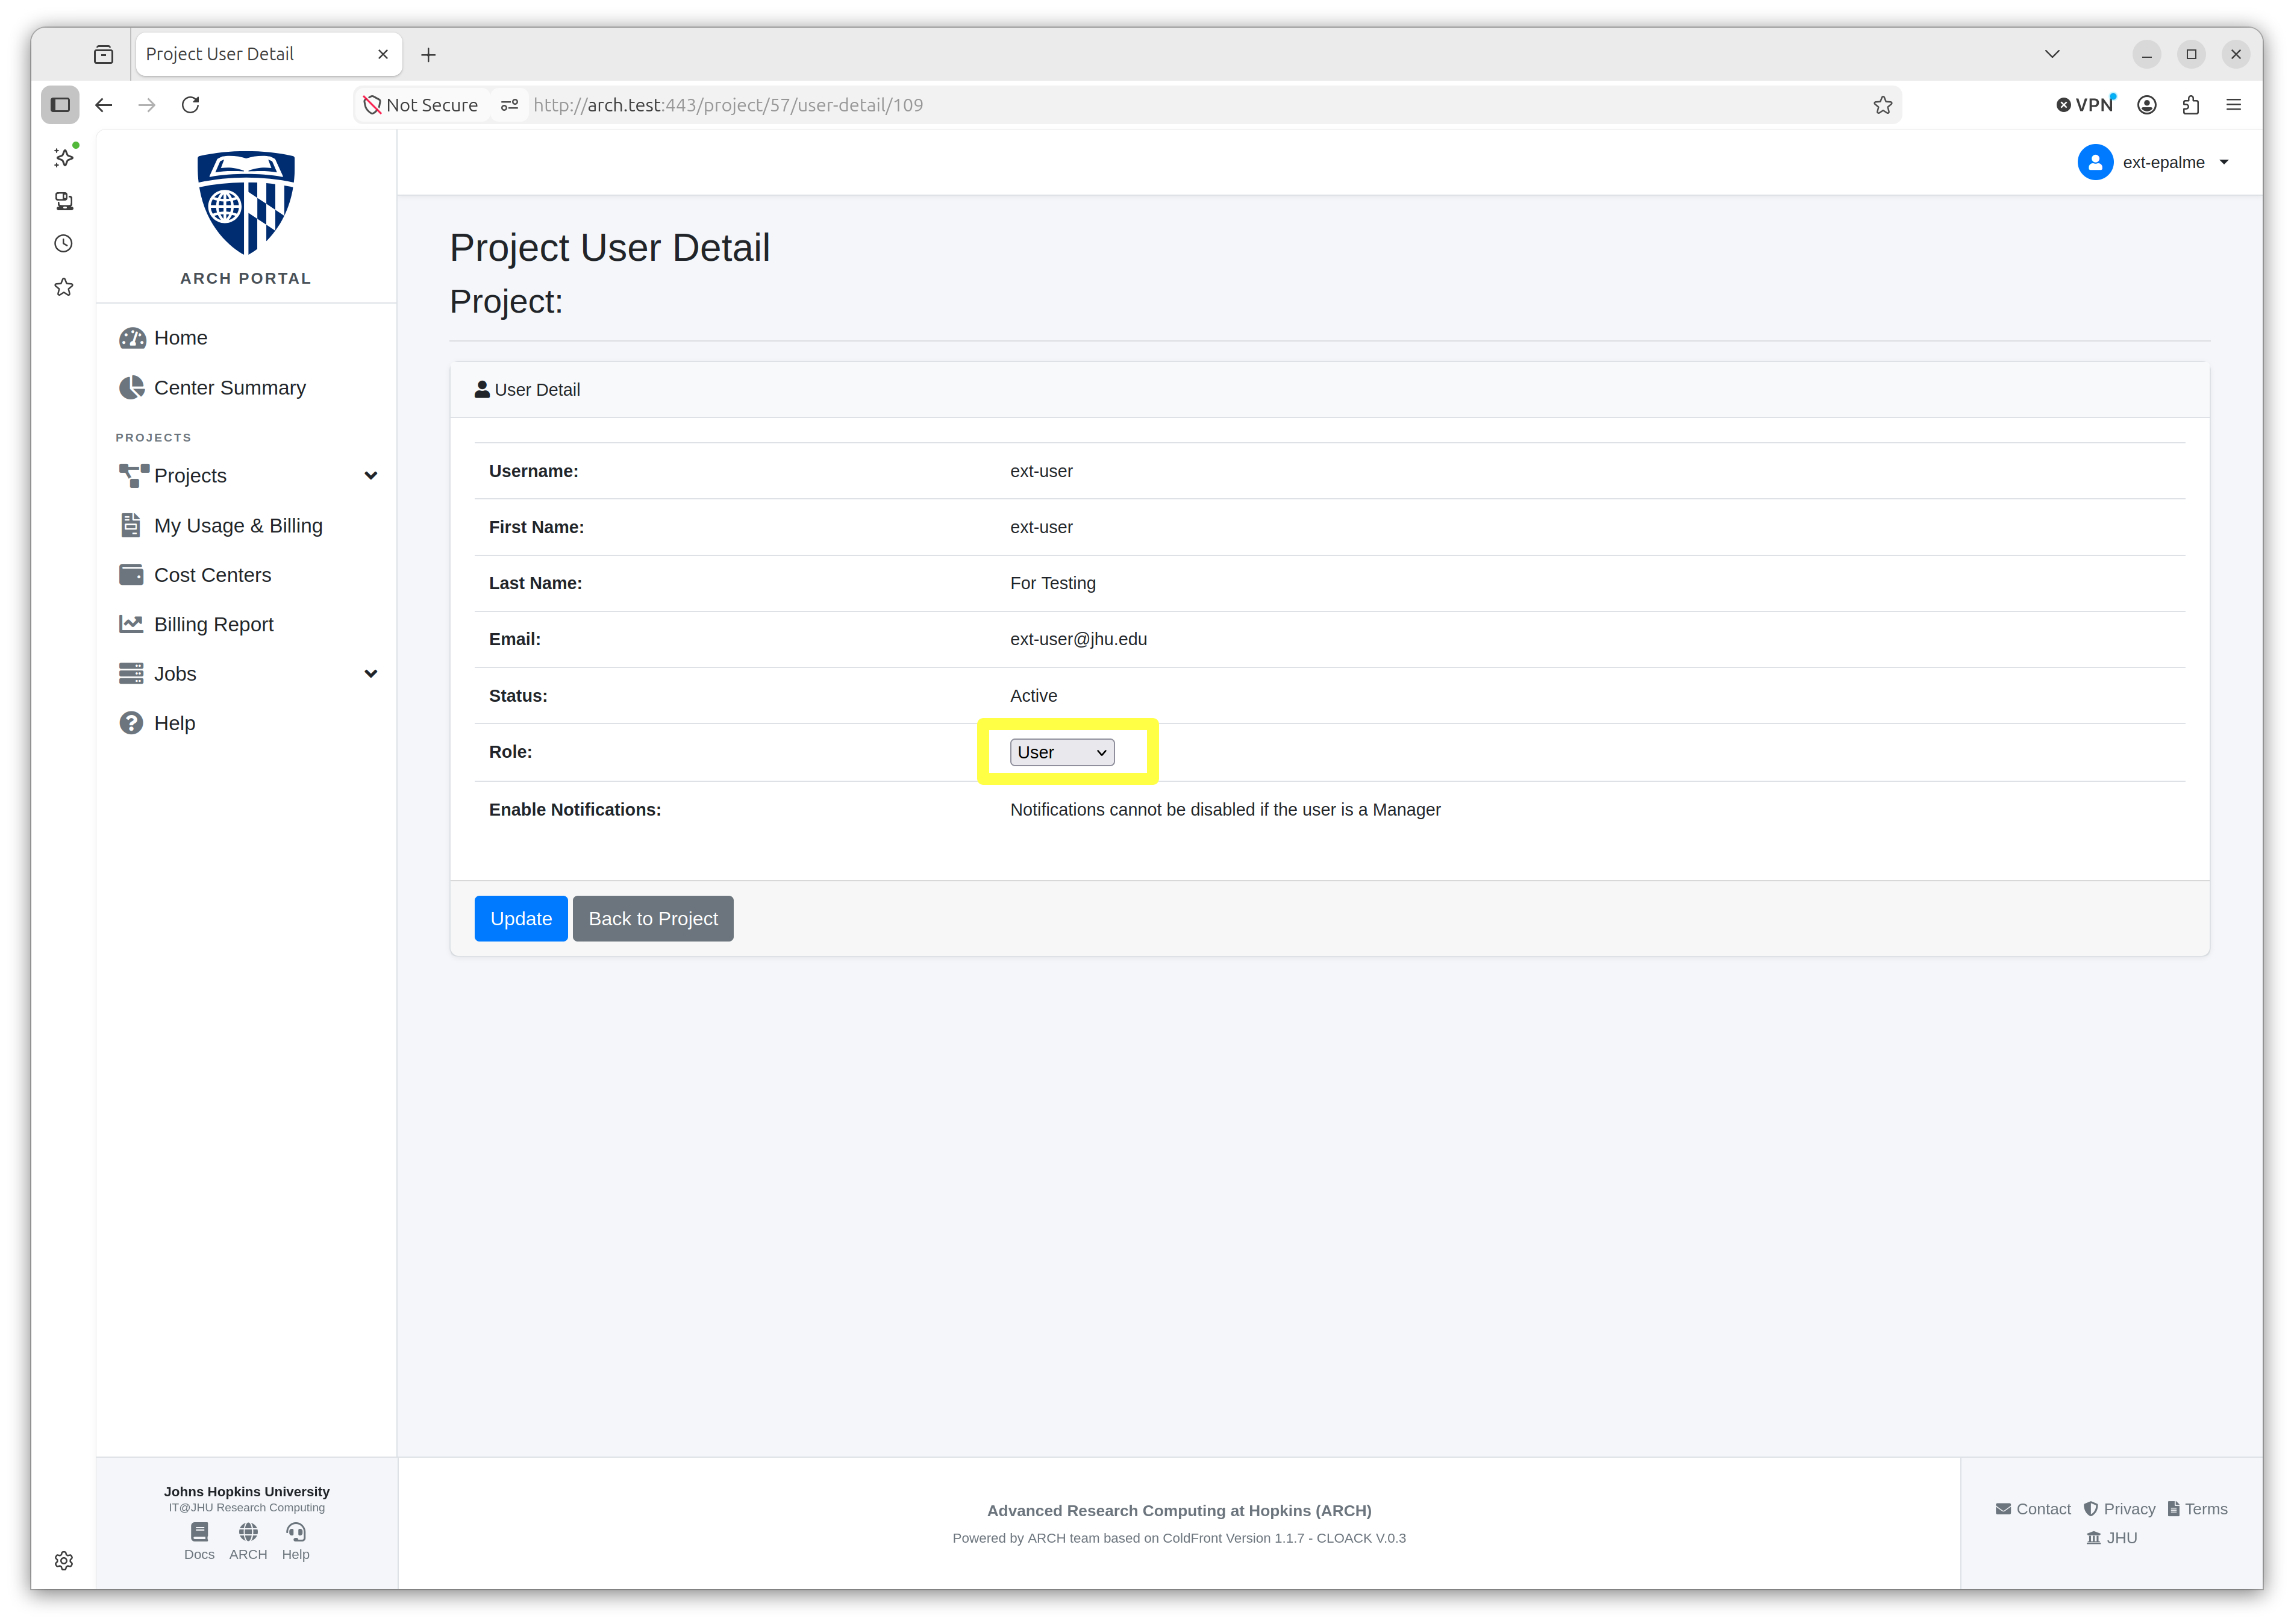Bookmark this page with star icon
2294x1624 pixels.
pyautogui.click(x=1882, y=105)
